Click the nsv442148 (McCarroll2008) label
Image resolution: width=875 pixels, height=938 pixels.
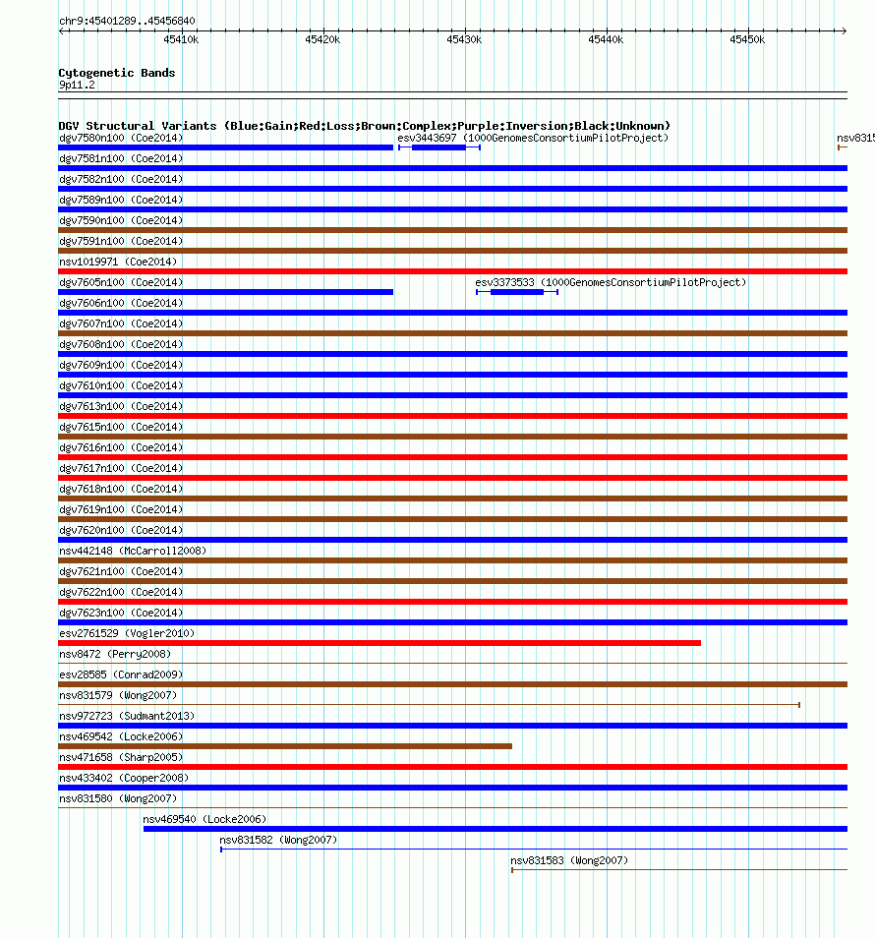[133, 551]
